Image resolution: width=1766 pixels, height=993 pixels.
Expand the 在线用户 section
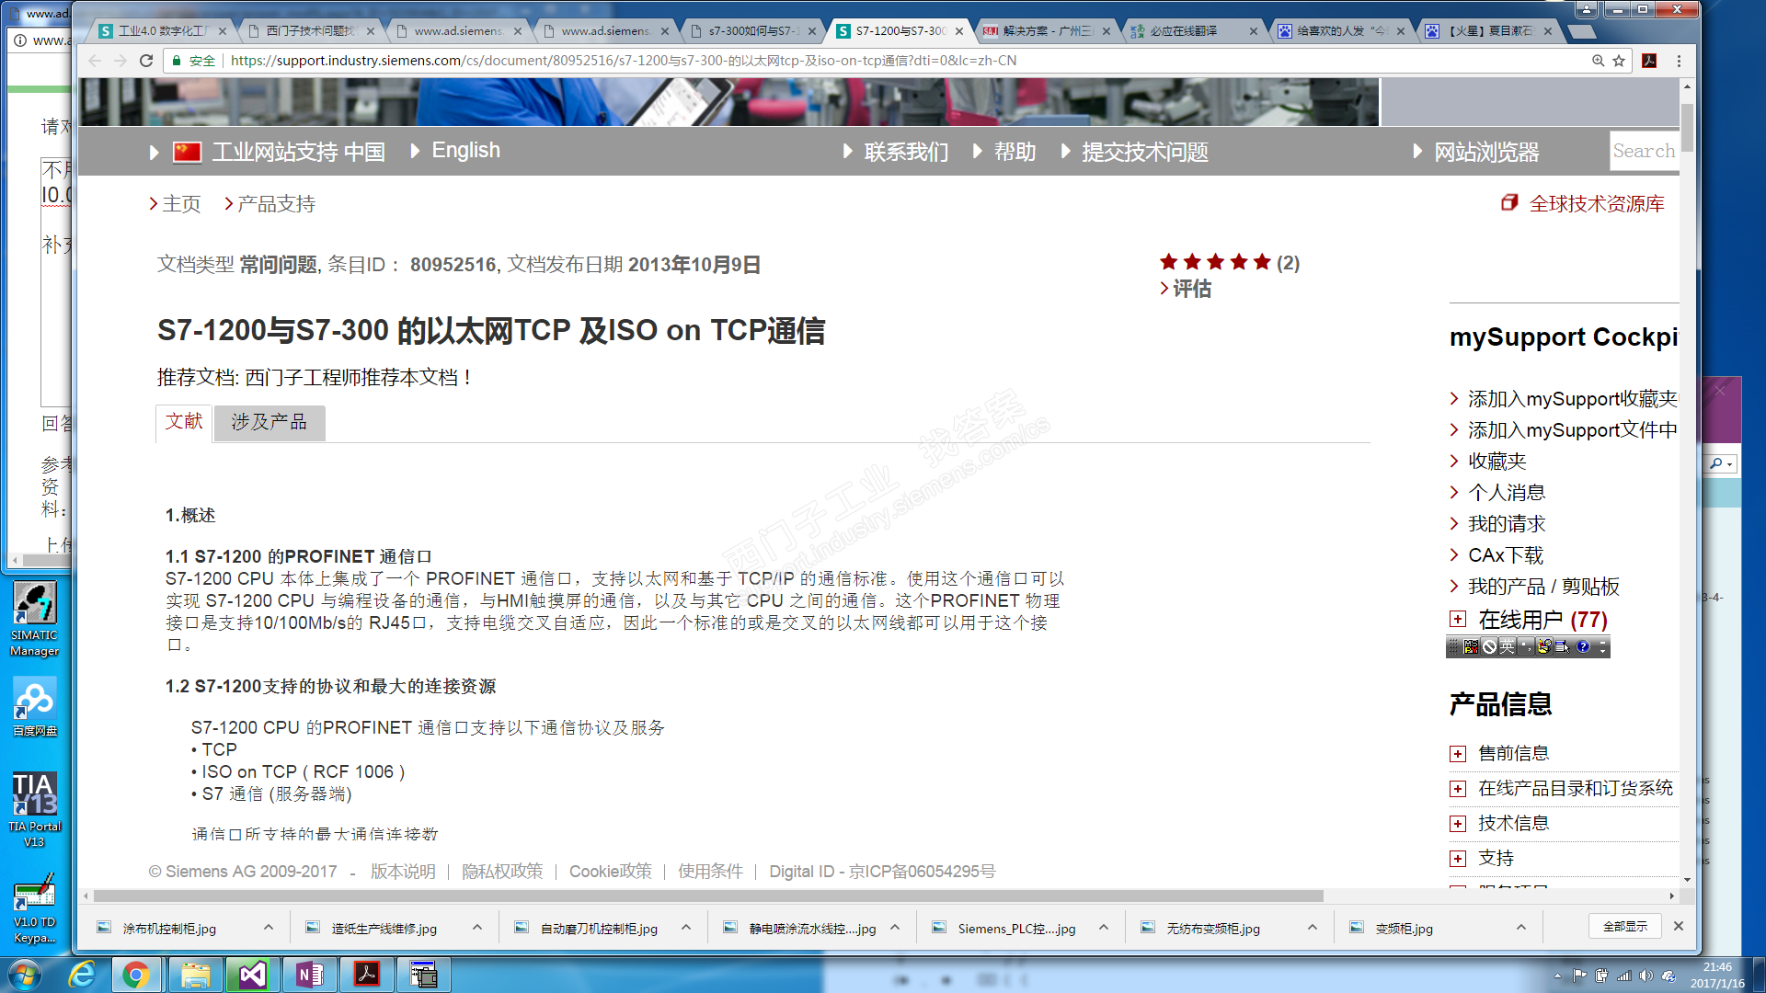pyautogui.click(x=1458, y=619)
